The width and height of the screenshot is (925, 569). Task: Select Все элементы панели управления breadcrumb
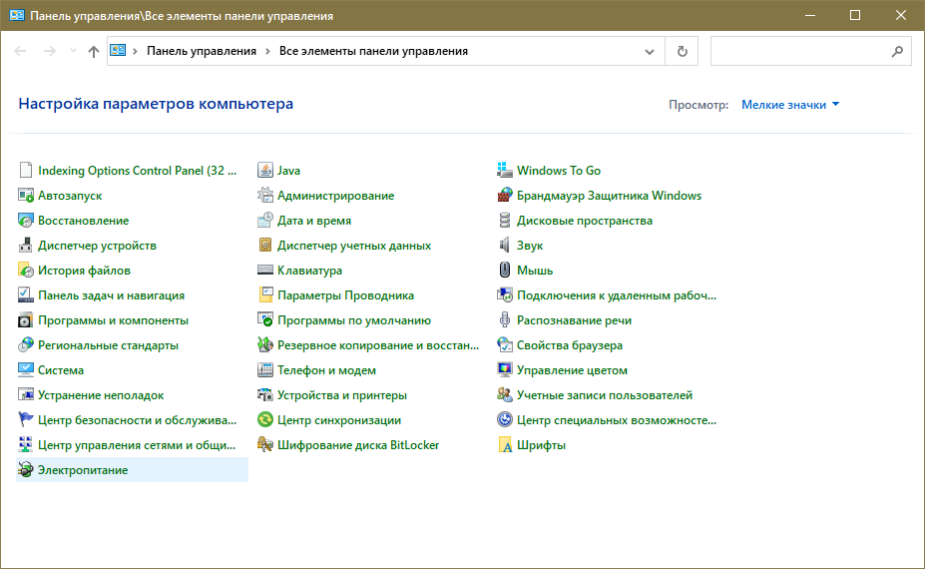[373, 51]
